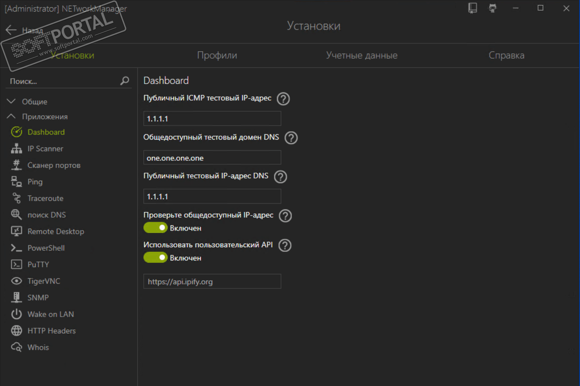Open IP Scanner settings label

pyautogui.click(x=45, y=148)
